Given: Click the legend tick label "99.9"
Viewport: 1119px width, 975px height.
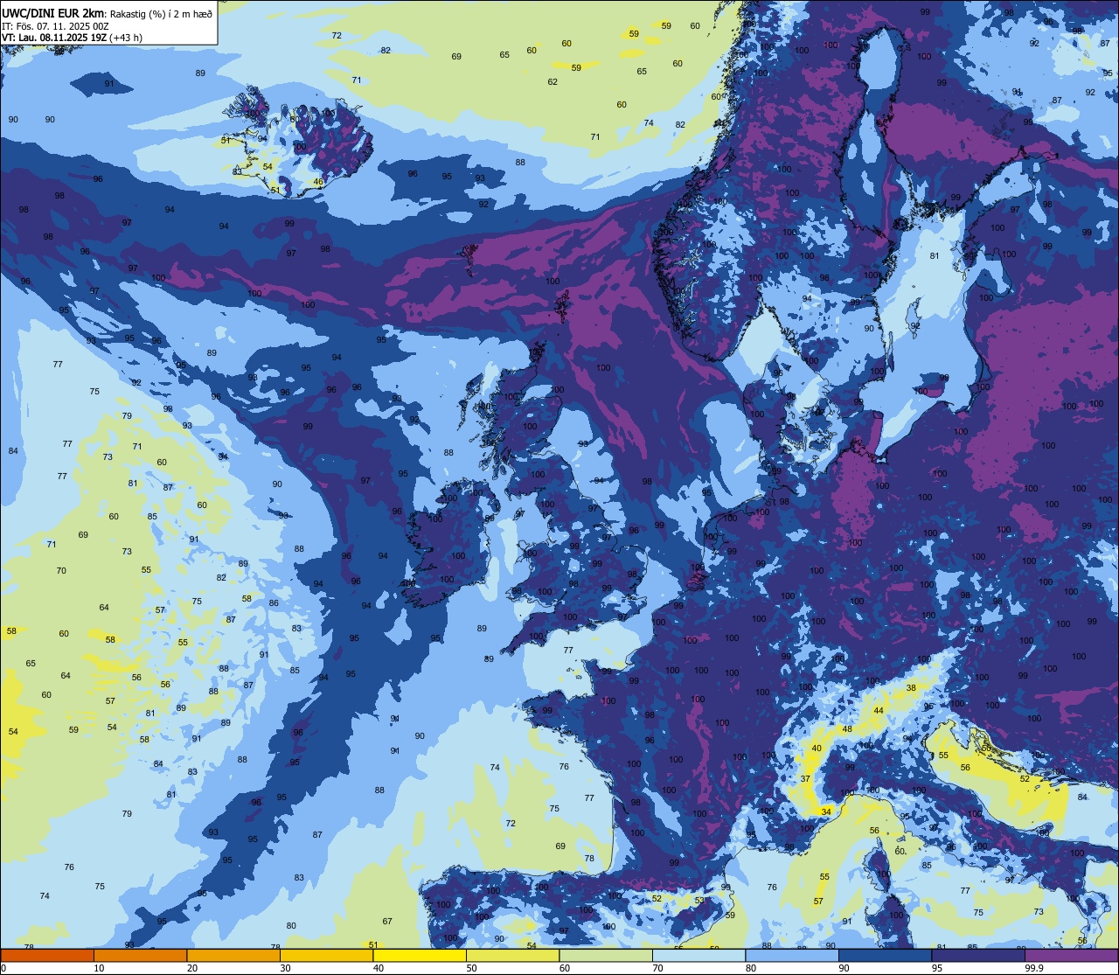Looking at the screenshot, I should 1035,968.
